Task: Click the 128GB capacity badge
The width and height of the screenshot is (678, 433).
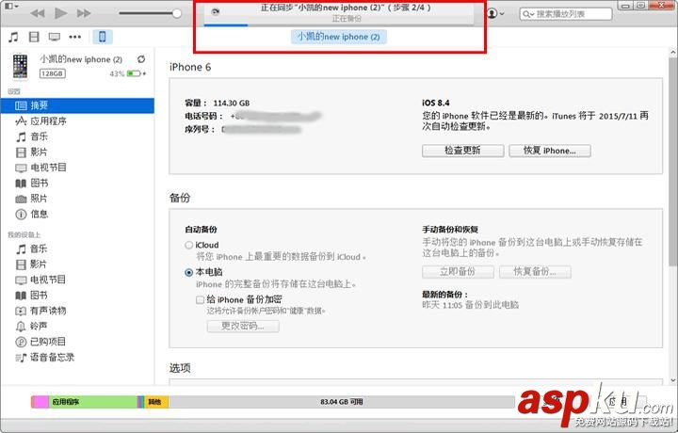Action: coord(53,73)
